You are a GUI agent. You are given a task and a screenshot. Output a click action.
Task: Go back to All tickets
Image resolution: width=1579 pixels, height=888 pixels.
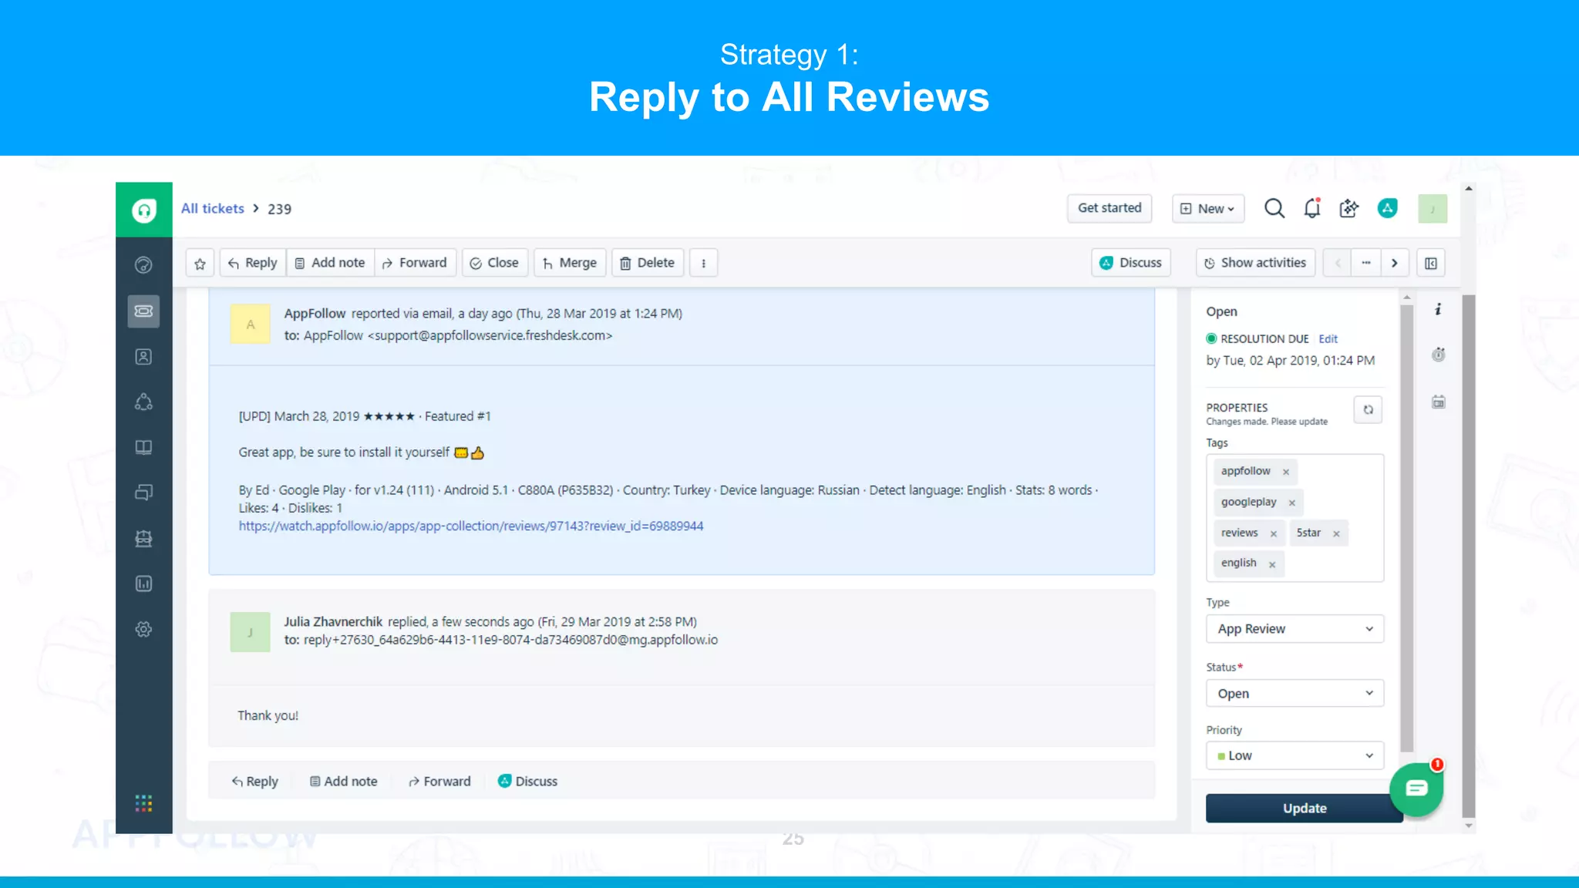click(x=213, y=208)
